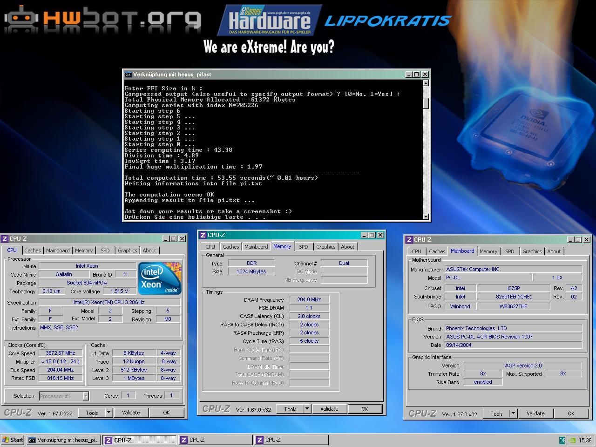Viewport: 596px width, 447px height.
Task: Select About tab in right CPU-Z window
Action: 554,251
